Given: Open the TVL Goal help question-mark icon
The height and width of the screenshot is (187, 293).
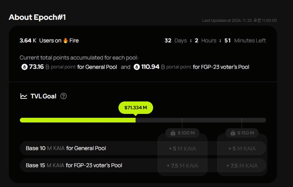Looking at the screenshot, I should pyautogui.click(x=64, y=96).
